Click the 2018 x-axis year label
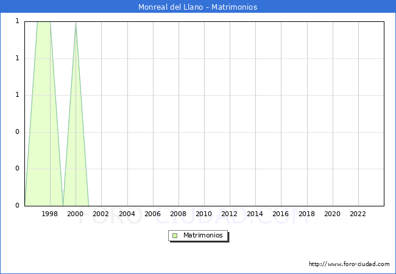Image resolution: width=396 pixels, height=274 pixels. [306, 214]
